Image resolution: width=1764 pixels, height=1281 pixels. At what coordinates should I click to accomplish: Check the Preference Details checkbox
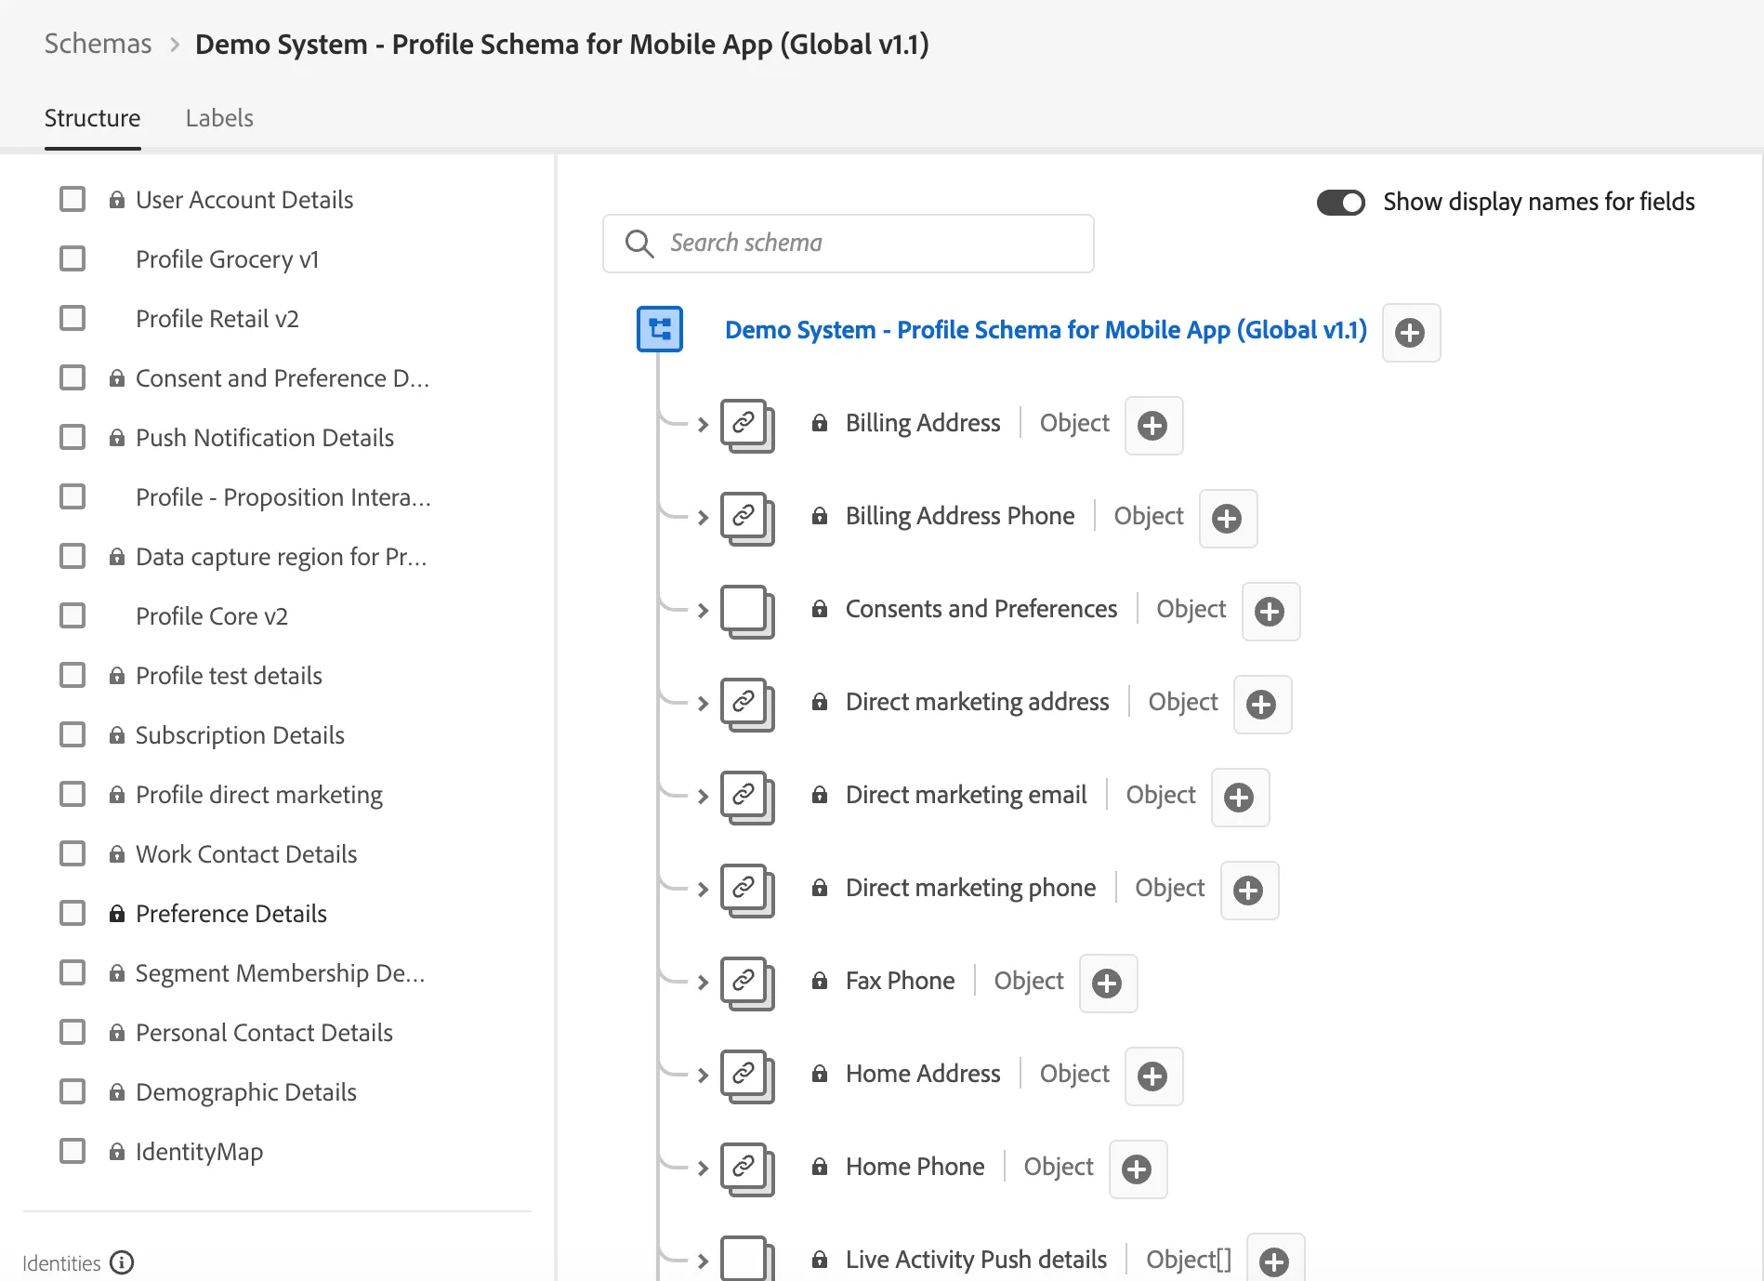tap(72, 913)
